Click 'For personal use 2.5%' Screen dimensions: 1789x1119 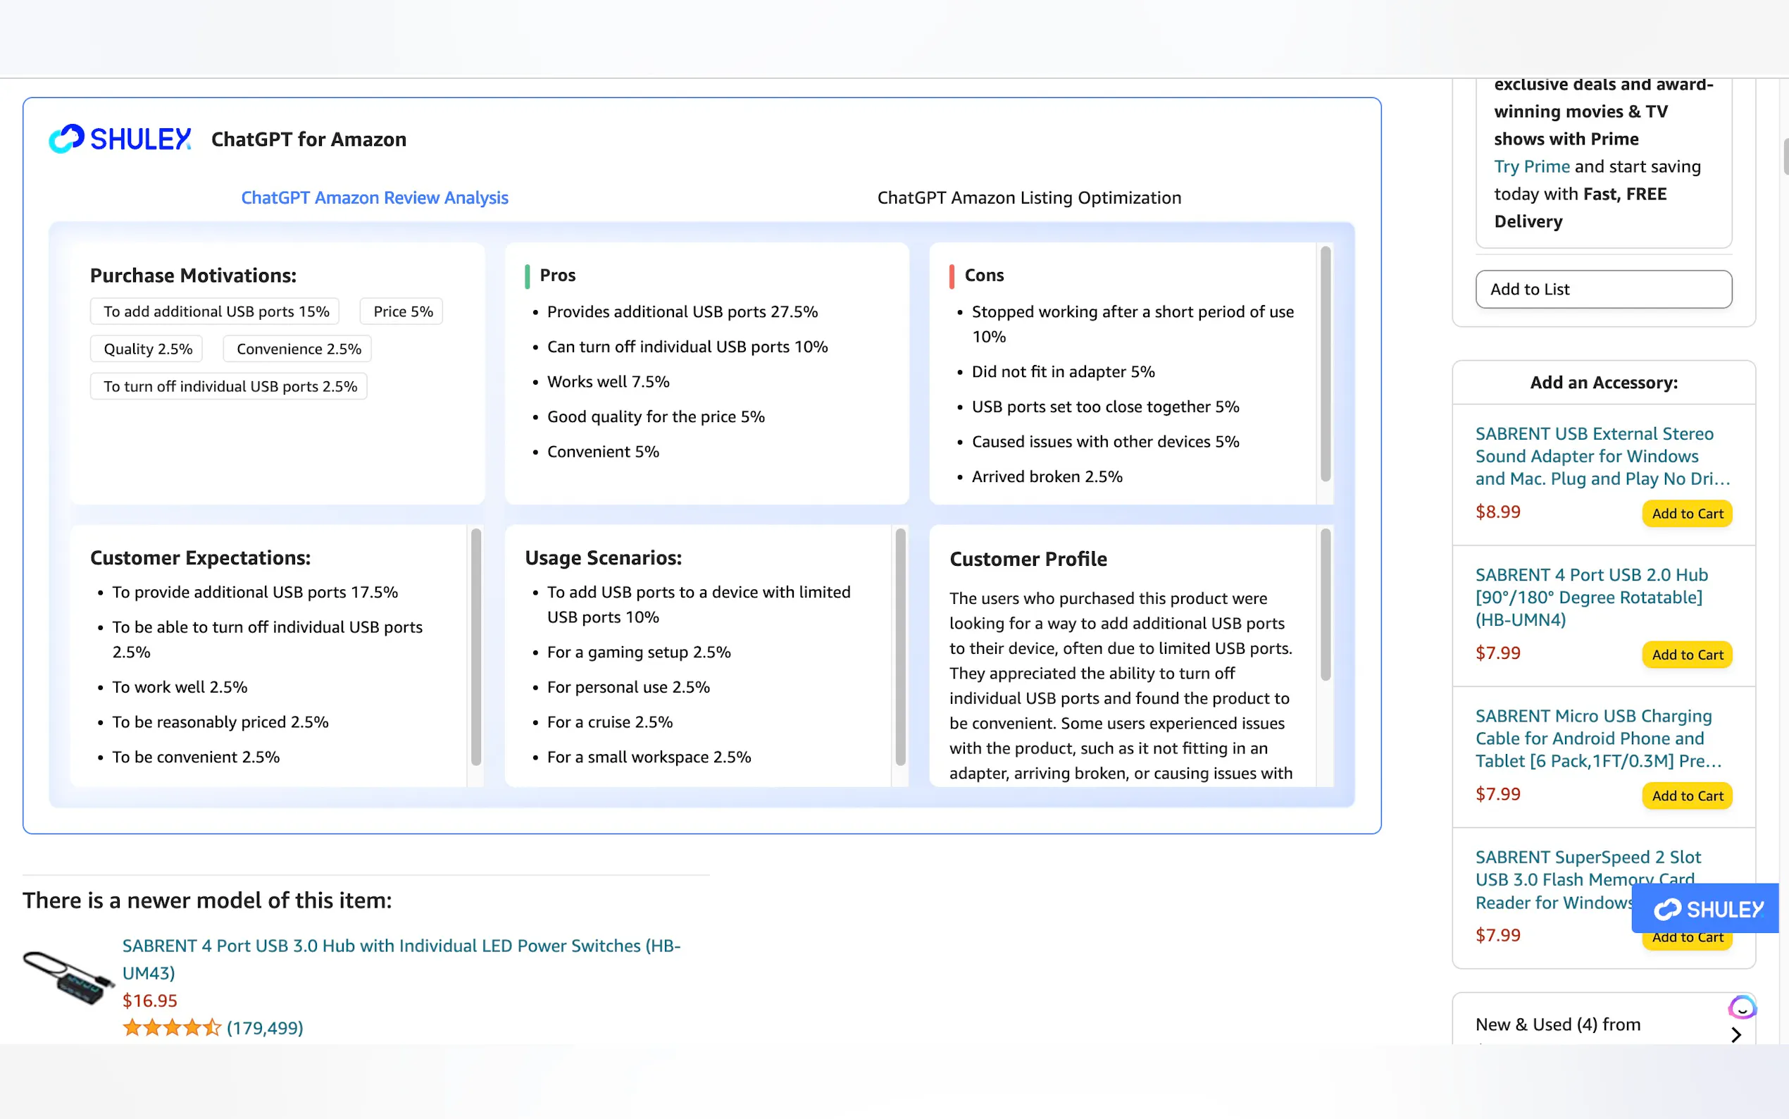pyautogui.click(x=628, y=687)
